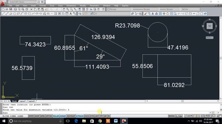This screenshot has height=124, width=222.
Task: Select the Polygon draw tool
Action: [15, 14]
